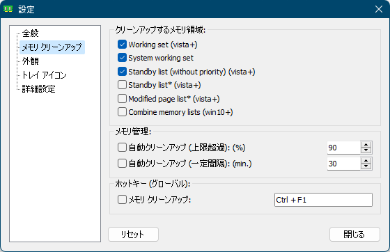Toggle 自動クリーンアップ (上限超過) checkbox
The image size is (390, 252).
122,148
